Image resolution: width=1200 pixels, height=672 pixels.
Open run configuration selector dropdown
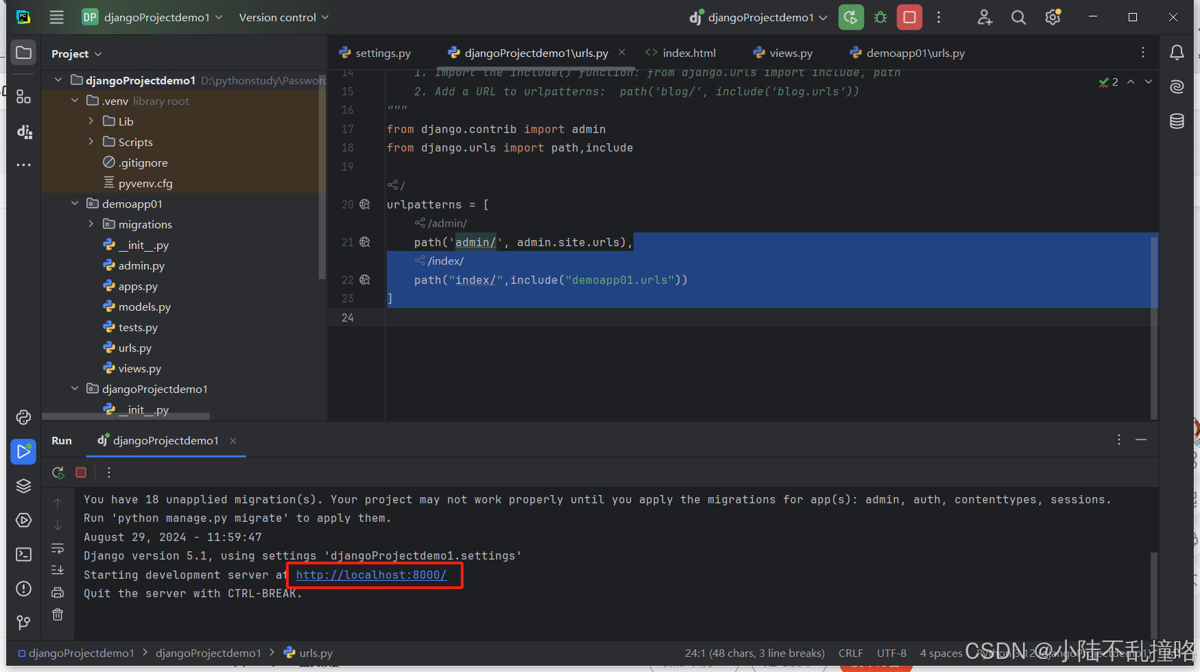pyautogui.click(x=758, y=17)
